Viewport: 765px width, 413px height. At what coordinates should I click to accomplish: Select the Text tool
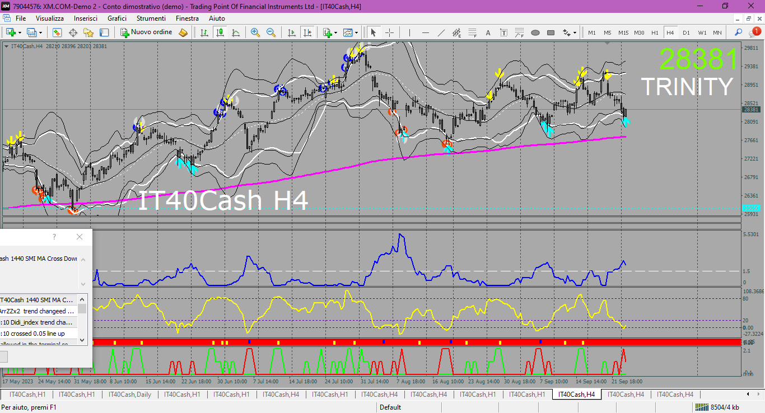pyautogui.click(x=488, y=32)
